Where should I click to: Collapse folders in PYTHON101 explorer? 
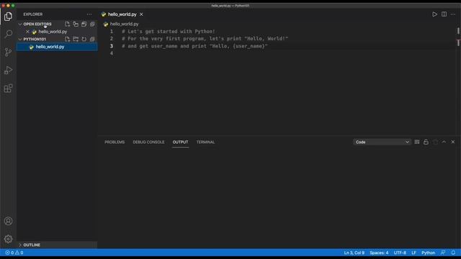coord(92,39)
